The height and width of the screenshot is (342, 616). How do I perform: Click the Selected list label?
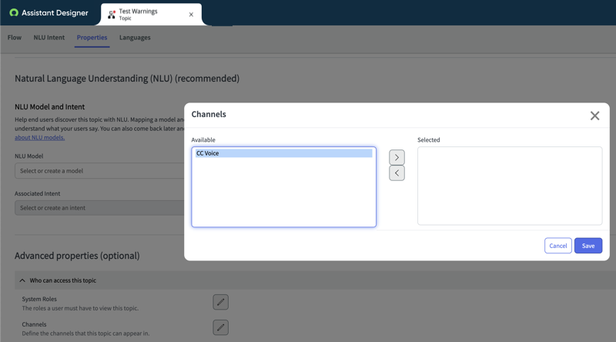(429, 139)
